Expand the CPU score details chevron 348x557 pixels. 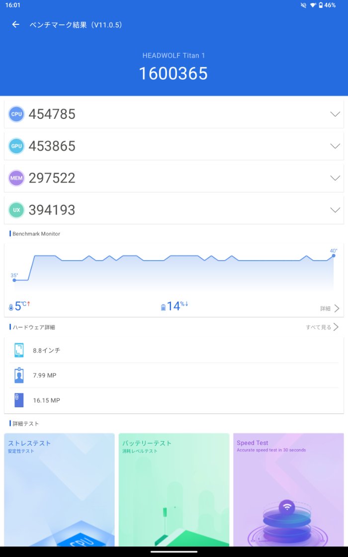coord(335,114)
